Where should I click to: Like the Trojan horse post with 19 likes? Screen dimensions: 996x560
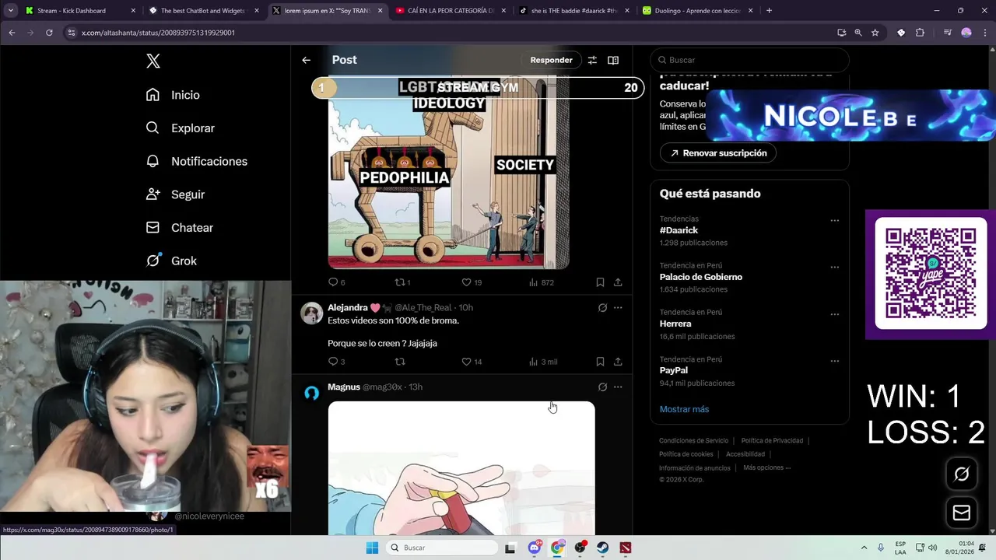point(472,282)
